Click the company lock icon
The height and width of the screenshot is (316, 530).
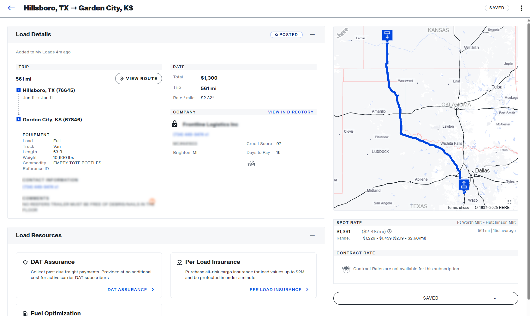coord(175,124)
